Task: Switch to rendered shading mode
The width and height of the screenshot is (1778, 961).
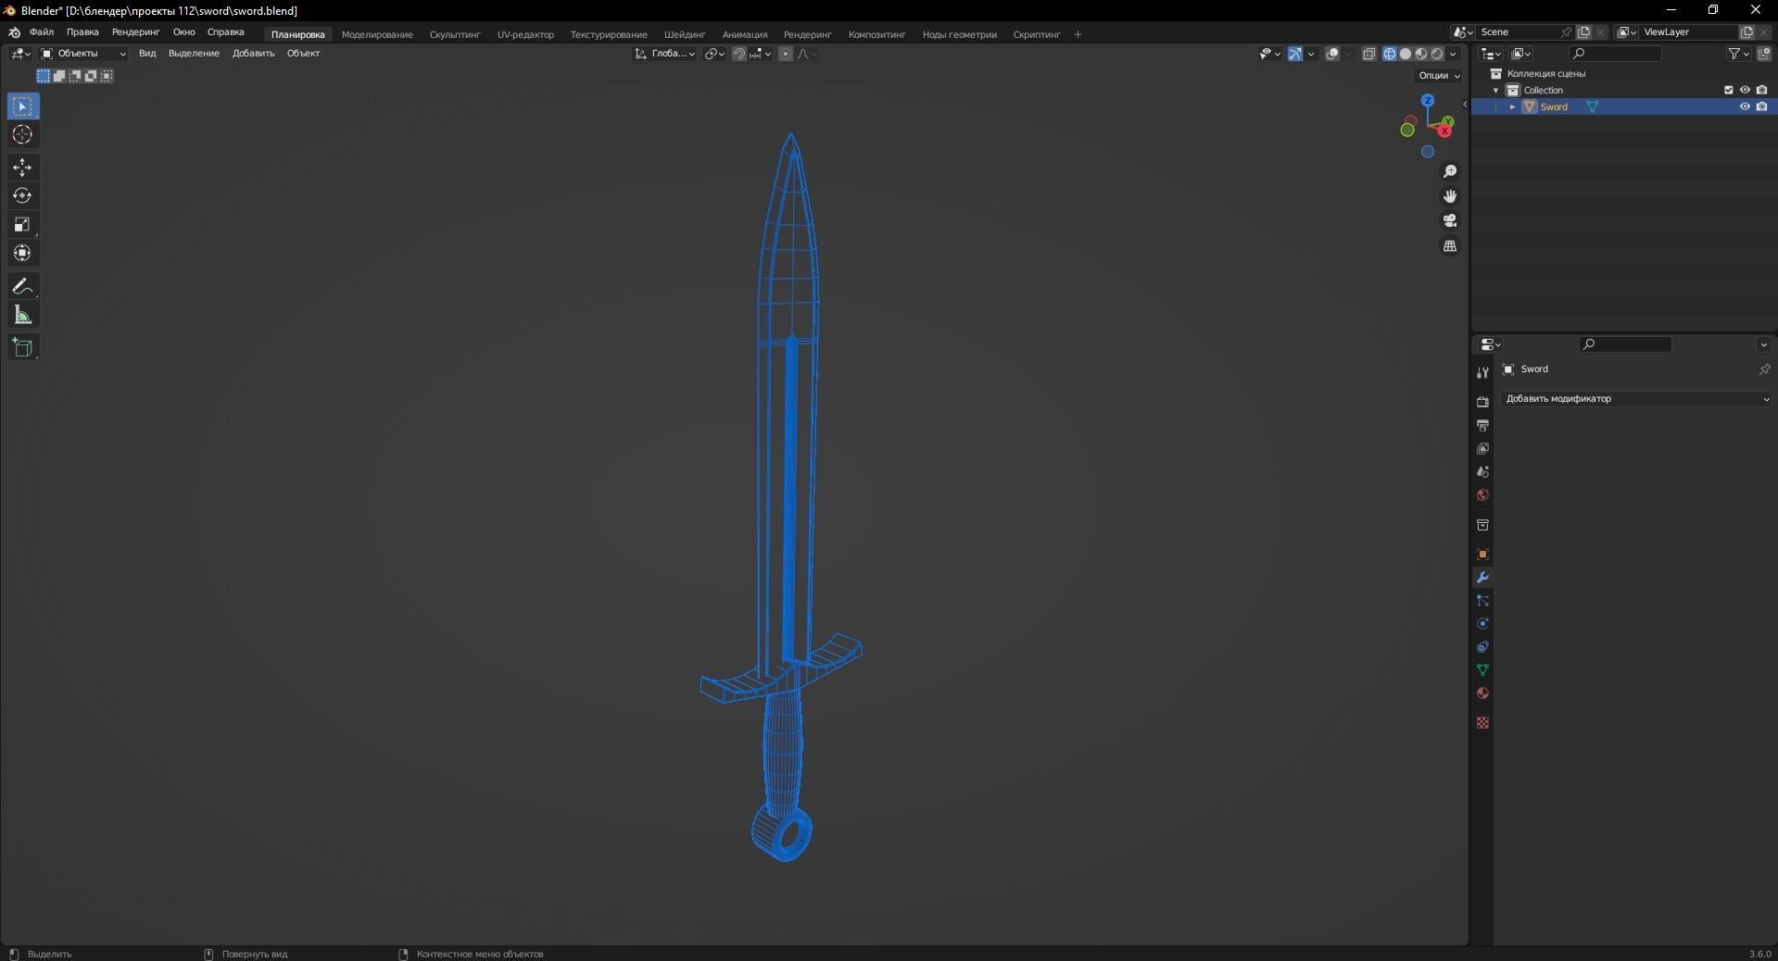Action: 1437,54
